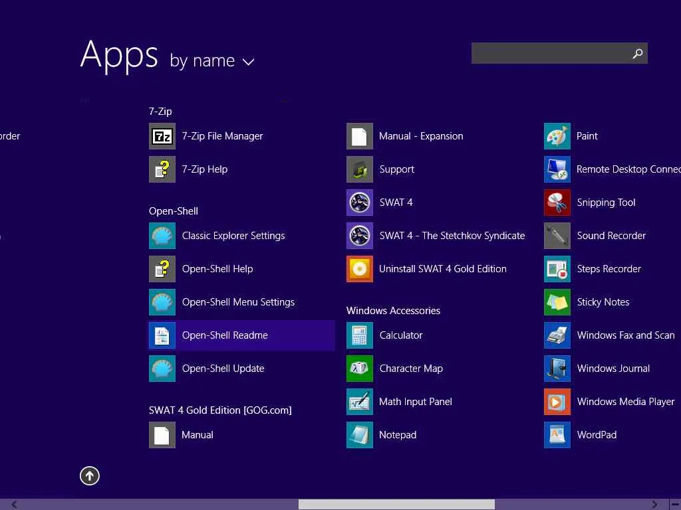
Task: Open Windows Media Player icon
Action: pyautogui.click(x=557, y=402)
